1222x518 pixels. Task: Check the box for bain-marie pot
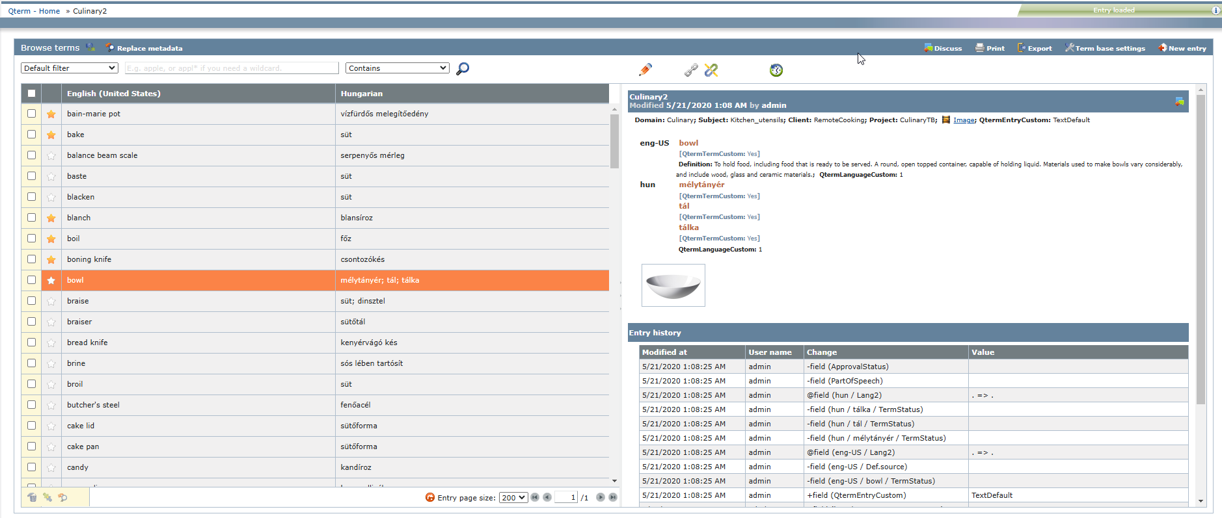click(x=31, y=114)
